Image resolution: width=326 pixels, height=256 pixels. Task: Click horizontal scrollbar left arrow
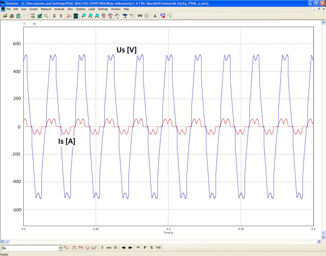coord(3,241)
